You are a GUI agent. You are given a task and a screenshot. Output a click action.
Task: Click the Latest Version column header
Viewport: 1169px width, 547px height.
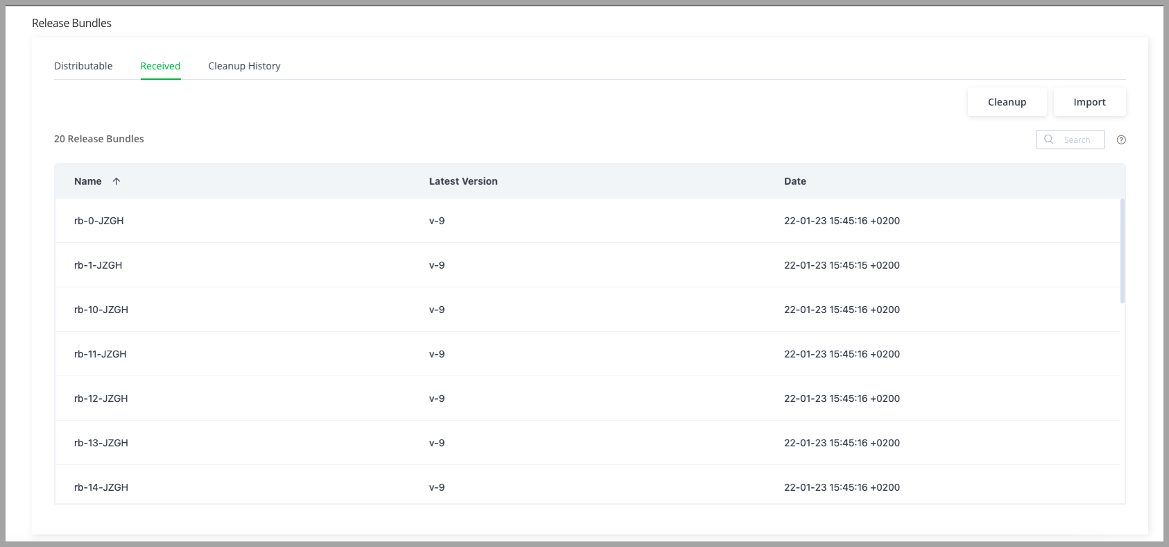tap(463, 181)
